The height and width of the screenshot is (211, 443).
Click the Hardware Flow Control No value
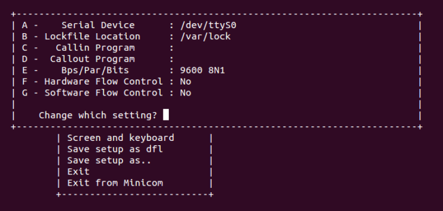coord(186,82)
